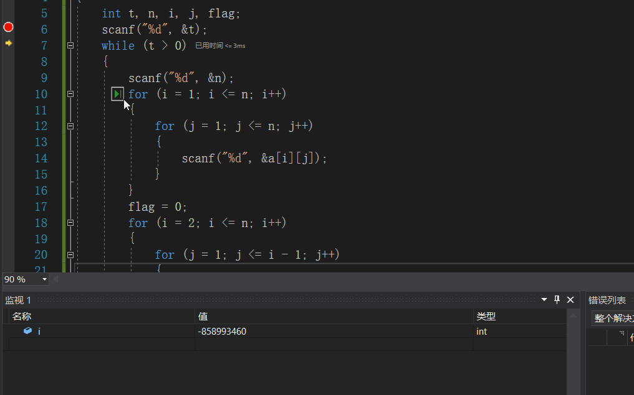Click the scanf("%d", &a[i][j]) statement
This screenshot has width=634, height=395.
(x=254, y=158)
